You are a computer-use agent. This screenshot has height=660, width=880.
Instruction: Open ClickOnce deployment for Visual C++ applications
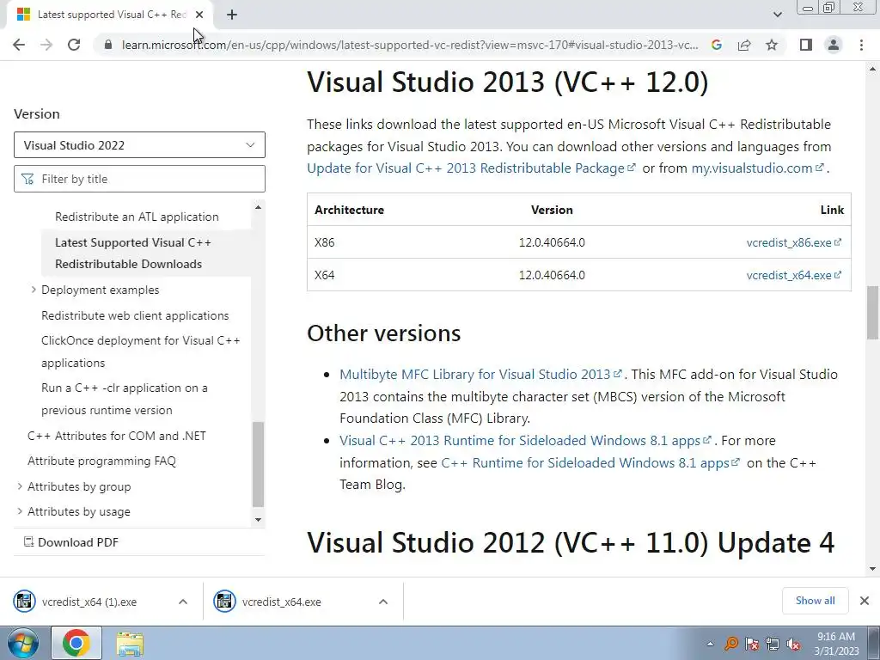pos(141,351)
